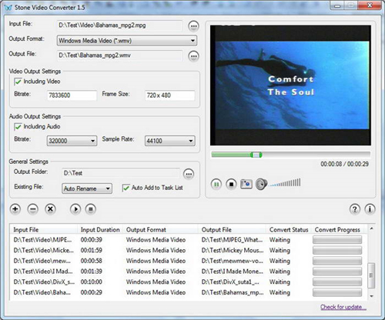The image size is (385, 320).
Task: Click the video preview seek slider
Action: [290, 155]
